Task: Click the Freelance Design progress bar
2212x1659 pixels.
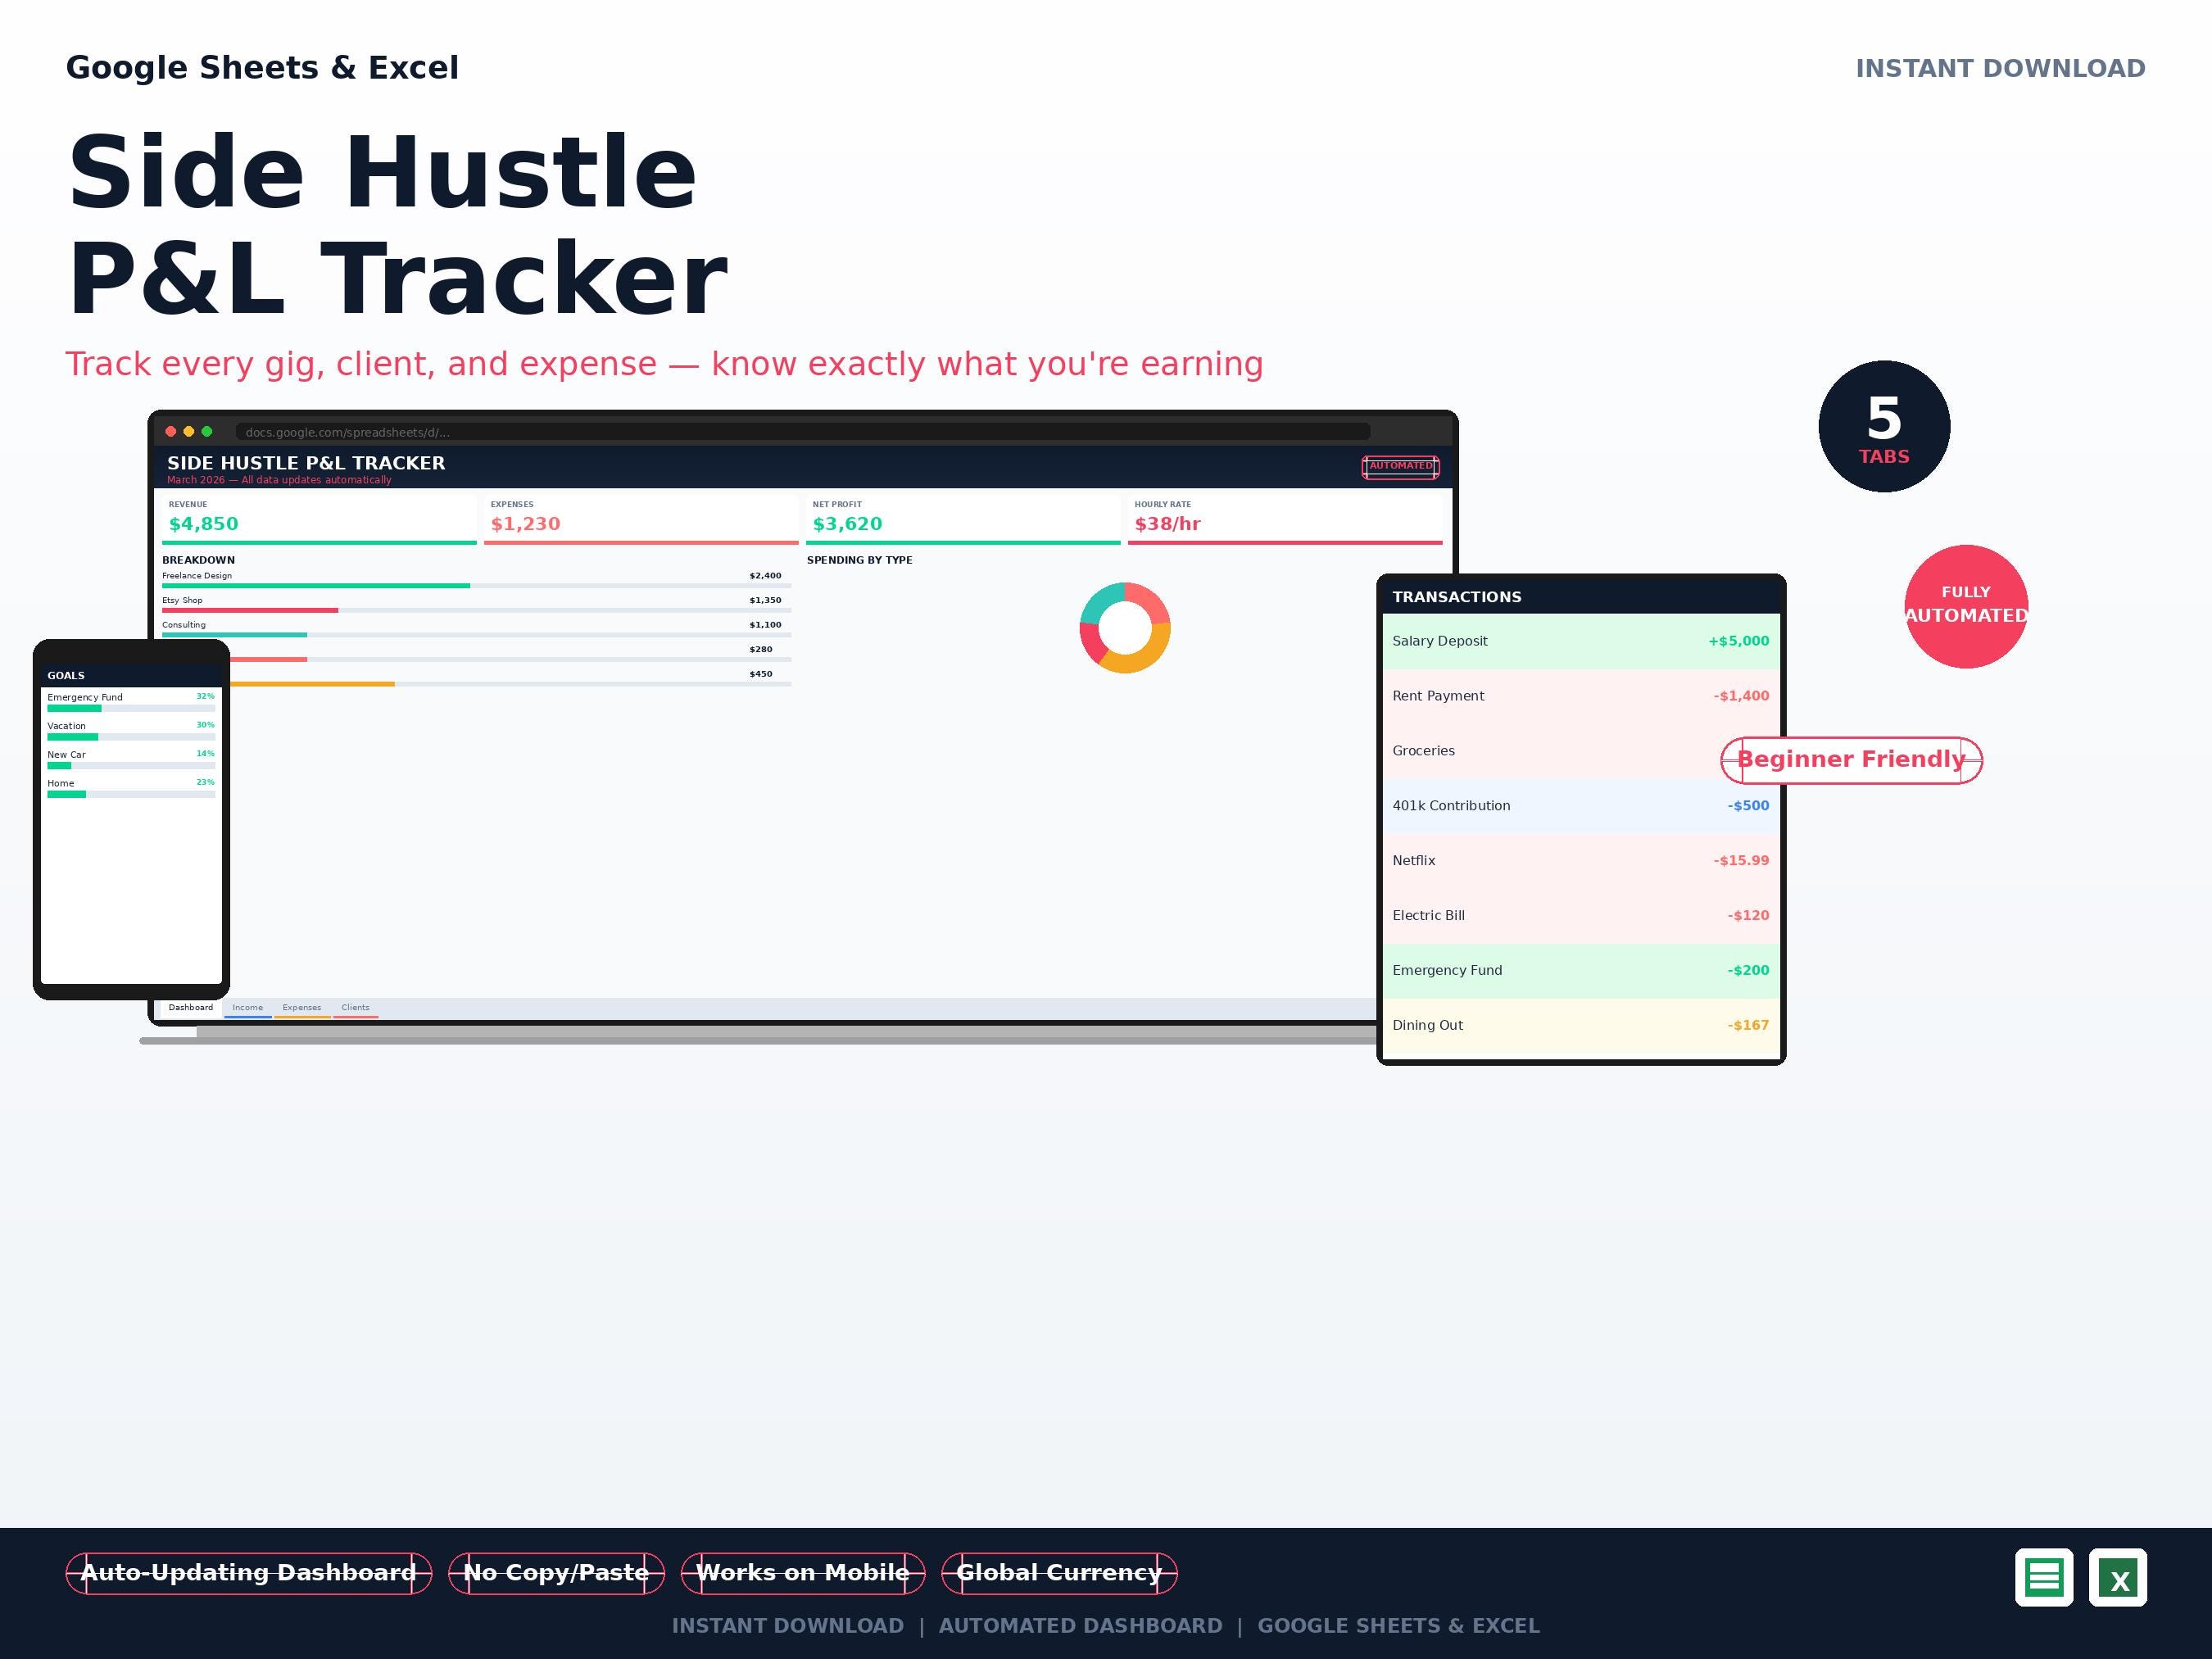Action: pos(476,586)
